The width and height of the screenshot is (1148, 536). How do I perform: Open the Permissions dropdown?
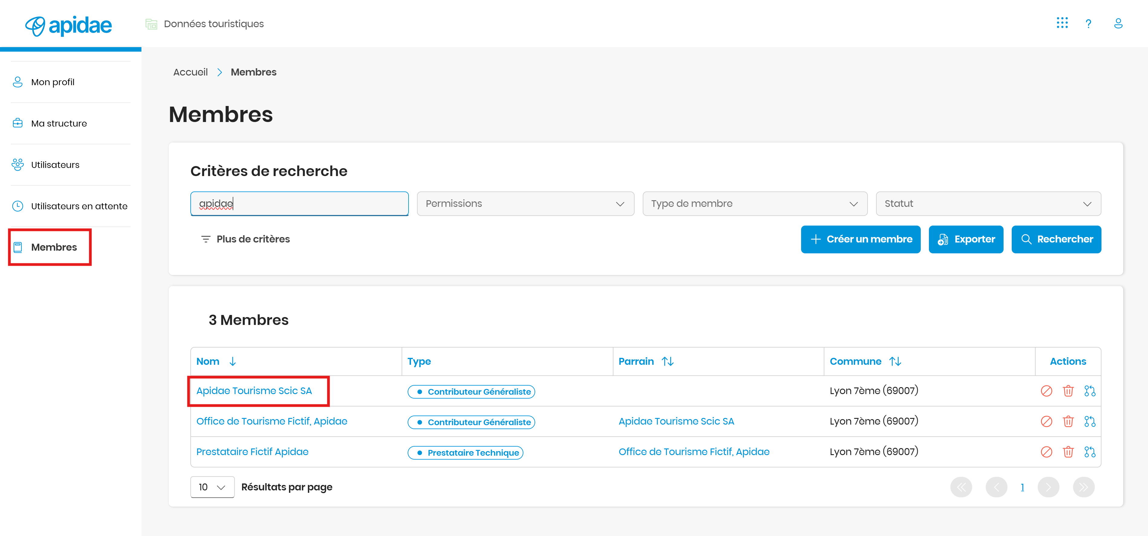(525, 204)
